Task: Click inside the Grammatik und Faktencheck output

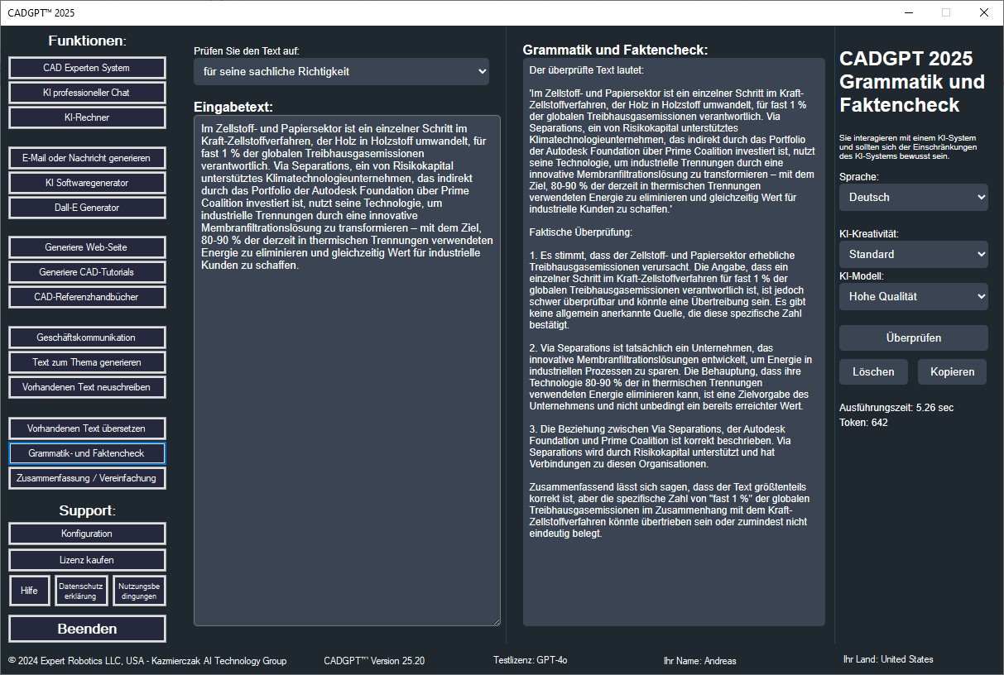Action: (x=674, y=342)
